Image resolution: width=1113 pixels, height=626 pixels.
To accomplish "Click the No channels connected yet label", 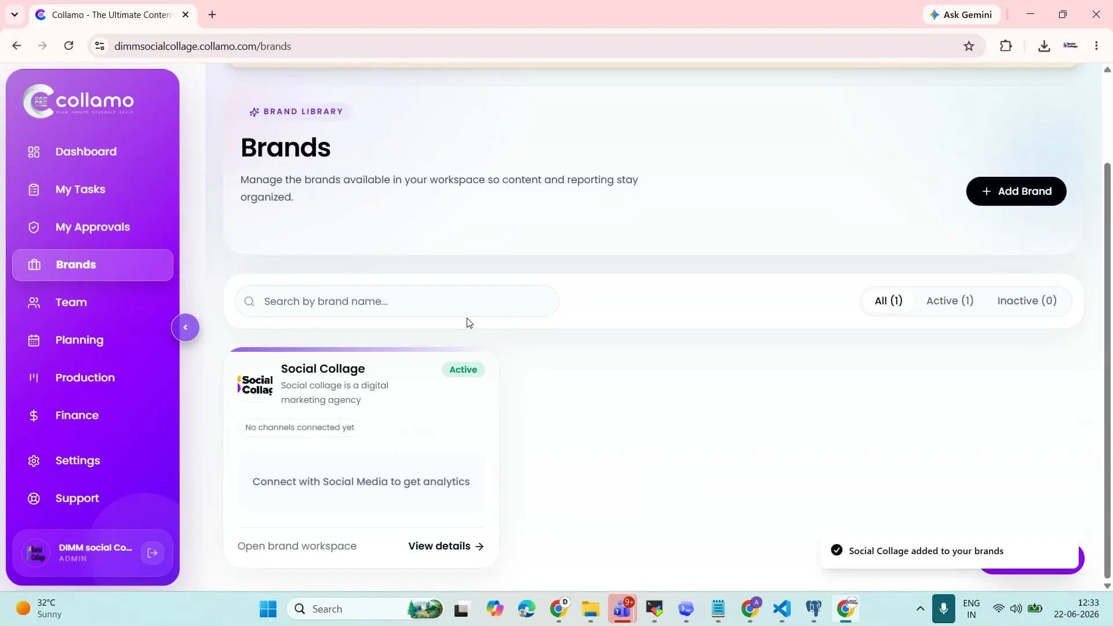I will click(300, 427).
